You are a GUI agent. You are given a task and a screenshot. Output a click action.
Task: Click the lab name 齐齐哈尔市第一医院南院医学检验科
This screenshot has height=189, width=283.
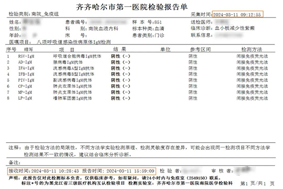(x=194, y=183)
